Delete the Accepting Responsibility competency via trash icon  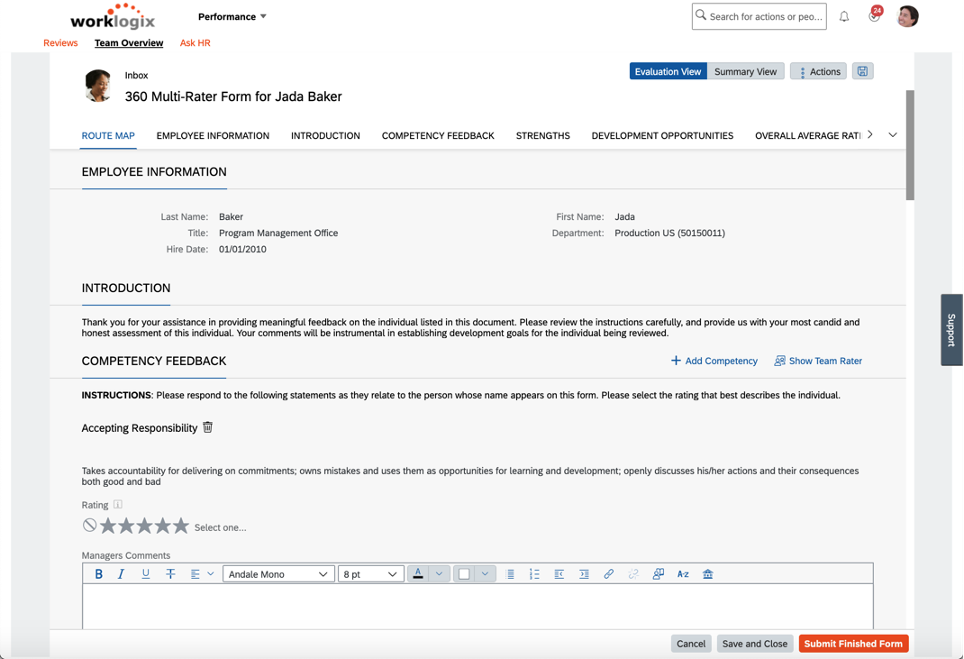[207, 427]
